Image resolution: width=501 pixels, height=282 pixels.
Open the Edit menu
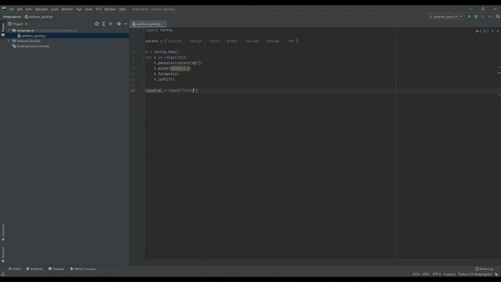[20, 9]
